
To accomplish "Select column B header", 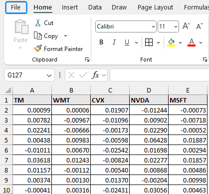I will tap(71, 90).
